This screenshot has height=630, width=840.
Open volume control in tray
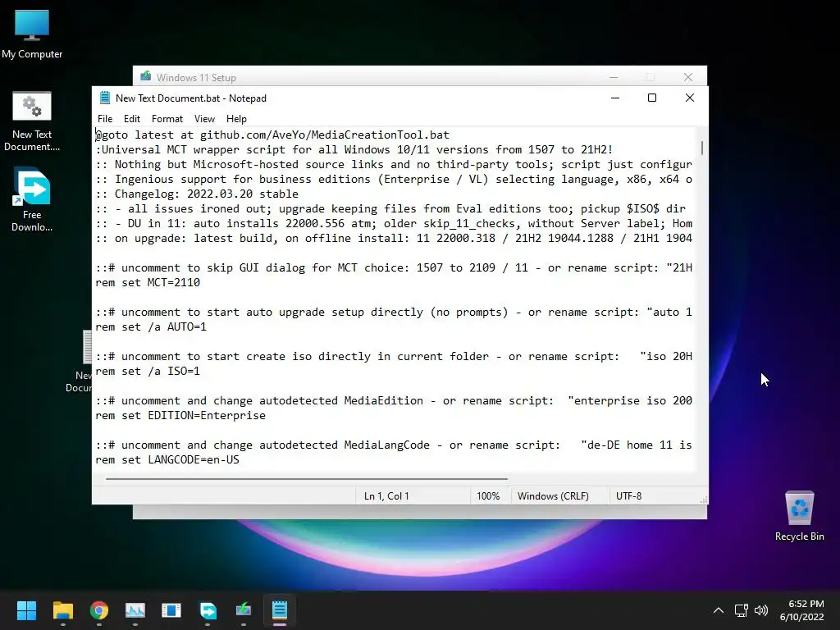[760, 610]
